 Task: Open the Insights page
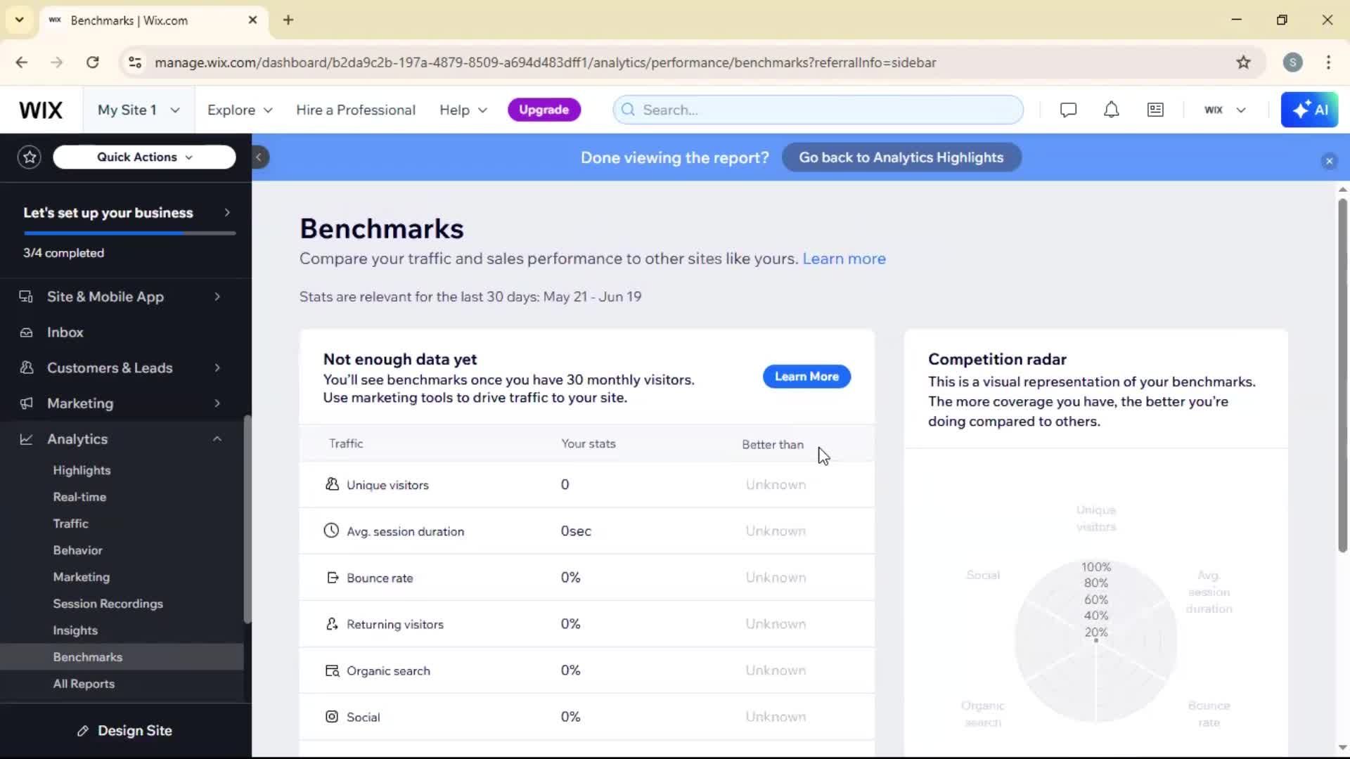[75, 630]
